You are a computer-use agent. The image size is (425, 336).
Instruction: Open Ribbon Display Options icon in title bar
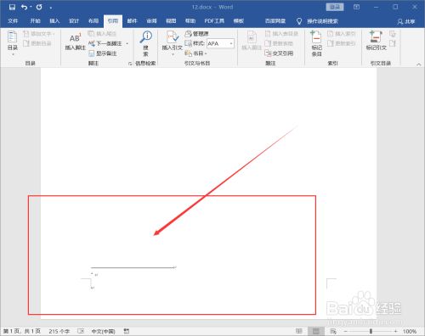tap(357, 7)
